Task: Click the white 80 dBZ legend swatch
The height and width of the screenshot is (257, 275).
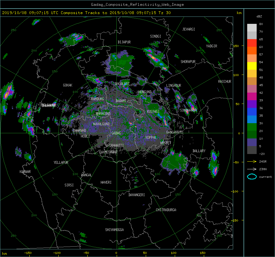Action: [252, 28]
